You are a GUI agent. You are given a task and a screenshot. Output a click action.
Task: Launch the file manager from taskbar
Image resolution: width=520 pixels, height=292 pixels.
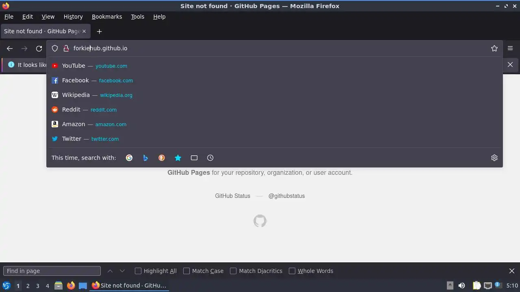tap(58, 286)
